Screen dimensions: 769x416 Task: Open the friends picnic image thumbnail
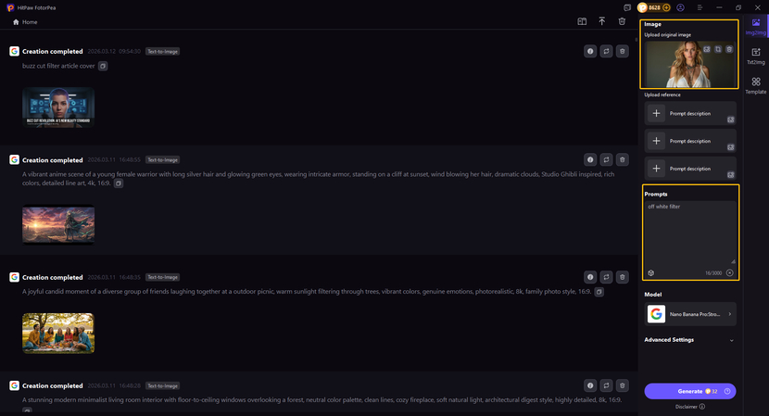[x=58, y=333]
